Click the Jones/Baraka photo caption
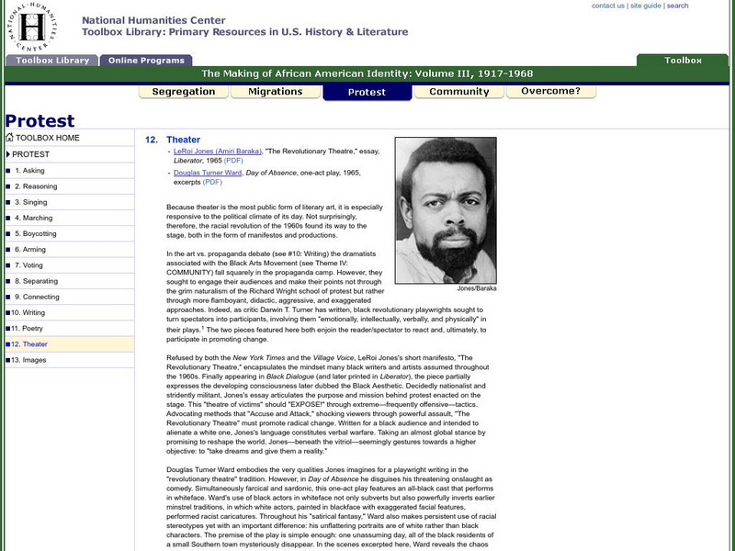This screenshot has height=551, width=735. [x=477, y=288]
